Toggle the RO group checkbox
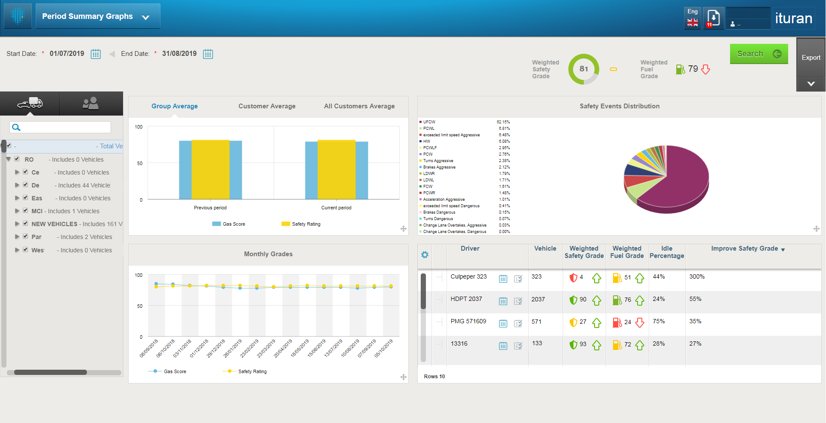The image size is (826, 423). [17, 159]
